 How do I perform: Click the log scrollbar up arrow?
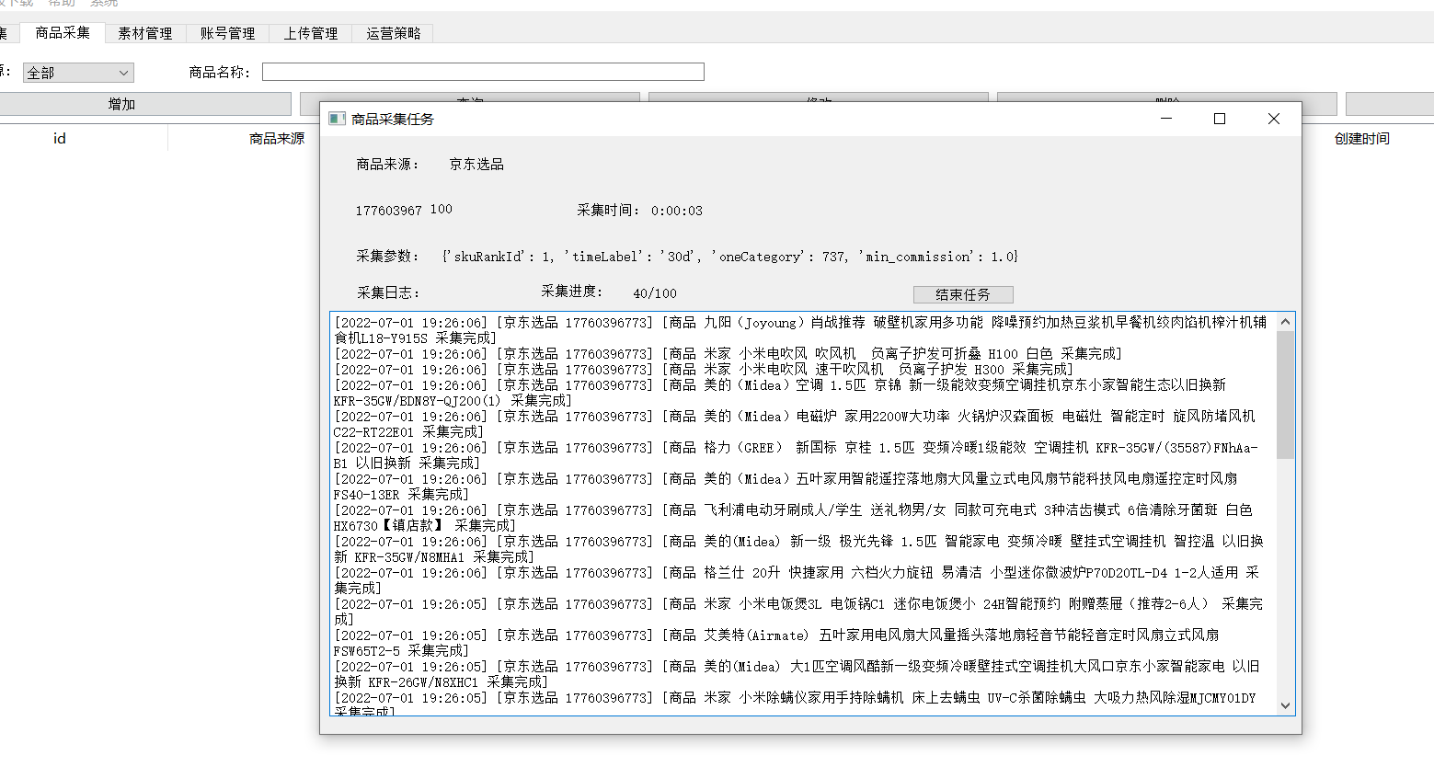pos(1285,321)
